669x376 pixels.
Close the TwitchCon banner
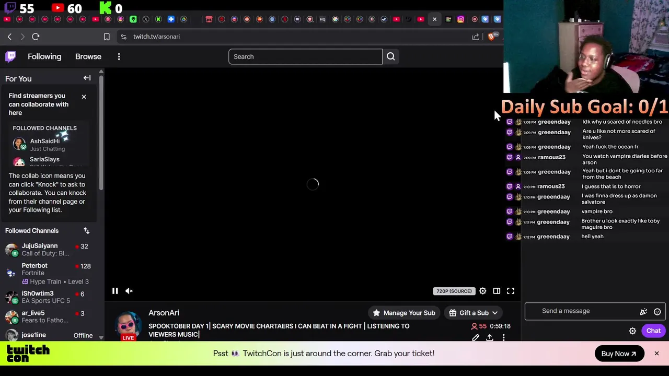tap(656, 354)
